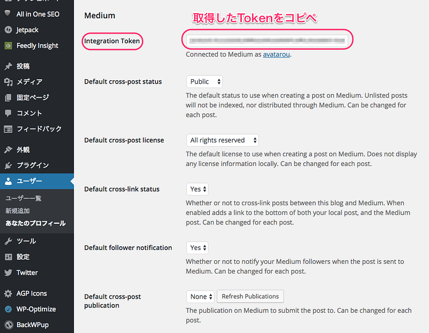Click the Refresh Publications button
This screenshot has width=429, height=333.
pyautogui.click(x=250, y=297)
